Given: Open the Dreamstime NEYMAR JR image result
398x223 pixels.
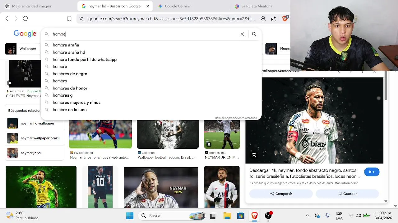Looking at the screenshot, I should pos(222,134).
